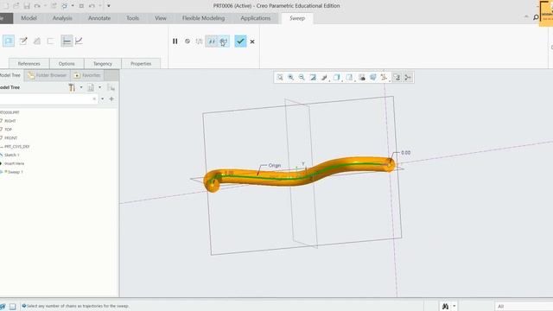Open the Folder Browser navigator tab
The image size is (553, 311).
(48, 75)
